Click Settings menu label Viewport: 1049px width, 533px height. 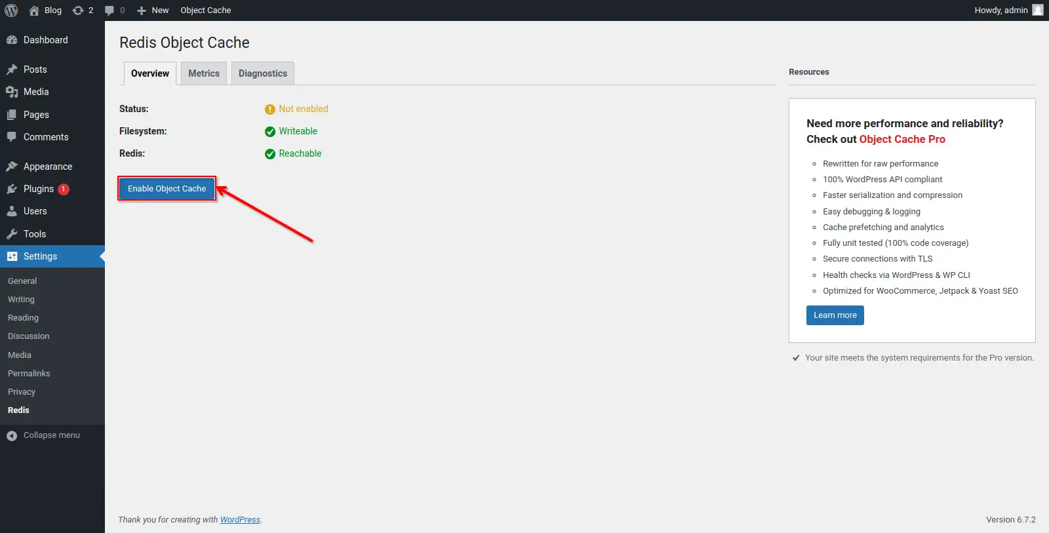click(x=41, y=256)
